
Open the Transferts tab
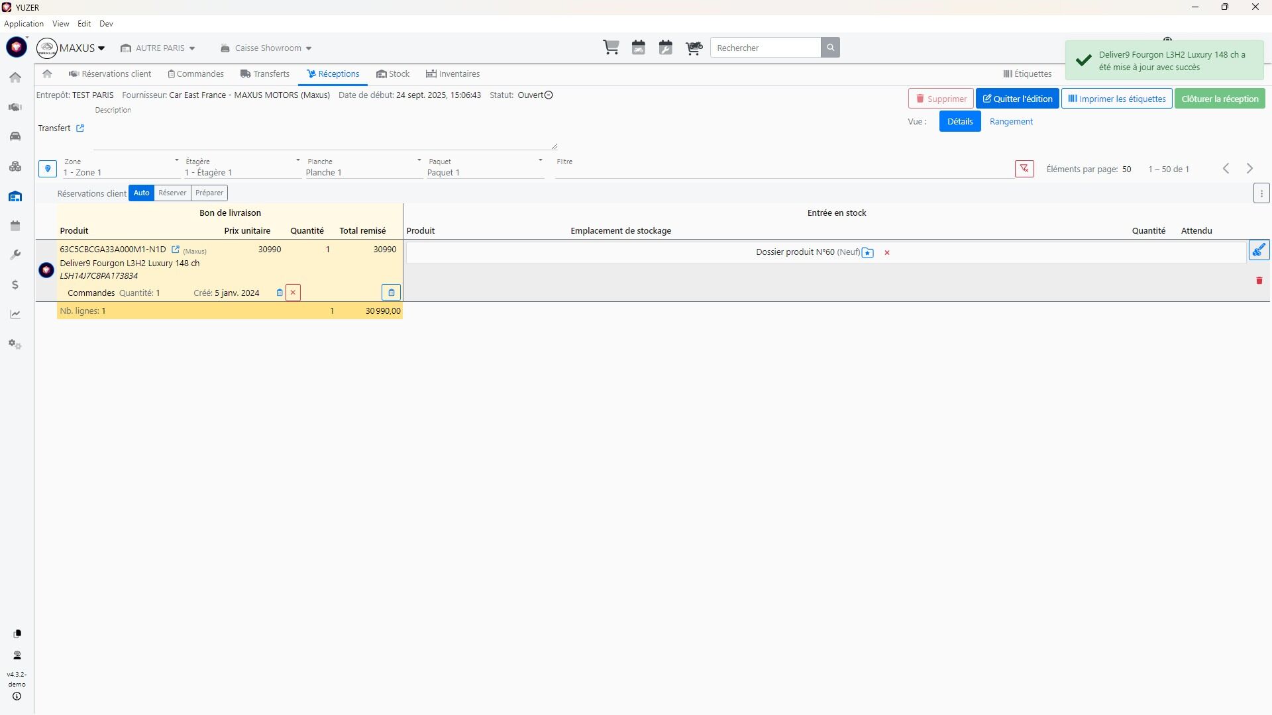click(x=265, y=74)
